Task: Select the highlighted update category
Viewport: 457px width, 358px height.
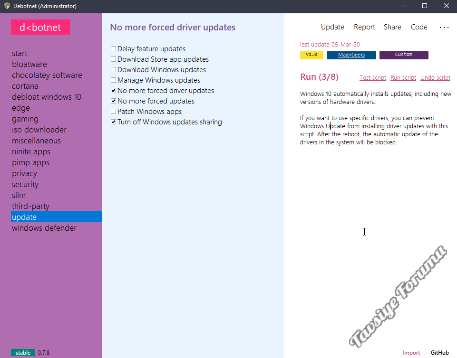Action: click(57, 217)
